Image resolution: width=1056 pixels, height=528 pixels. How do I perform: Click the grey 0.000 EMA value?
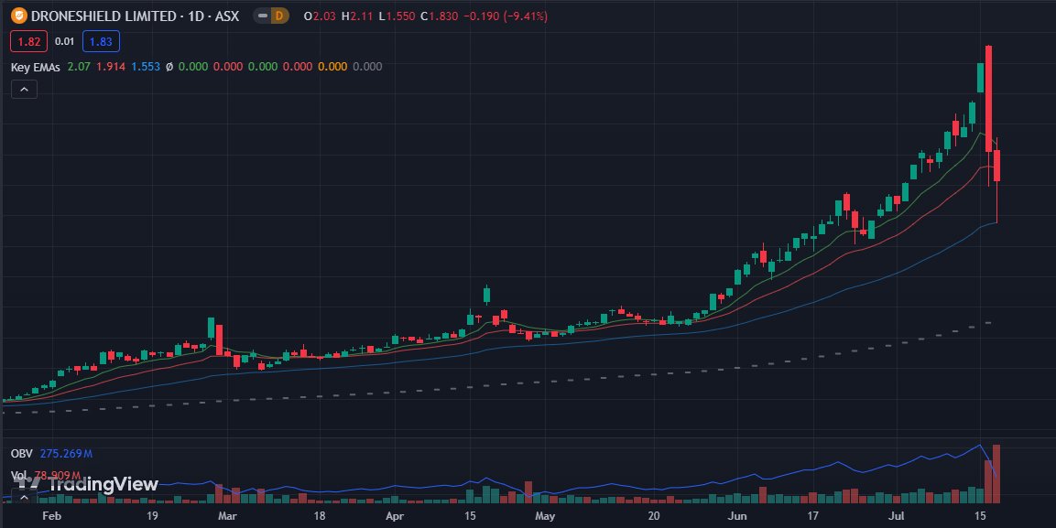click(367, 67)
